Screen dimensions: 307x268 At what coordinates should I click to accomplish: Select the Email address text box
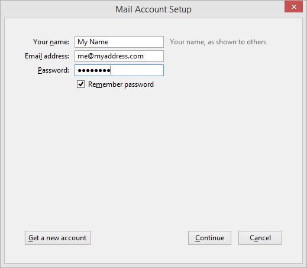click(119, 56)
